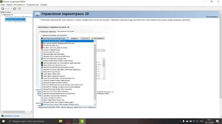Open the Windows Start menu
This screenshot has height=124, width=222.
3,121
